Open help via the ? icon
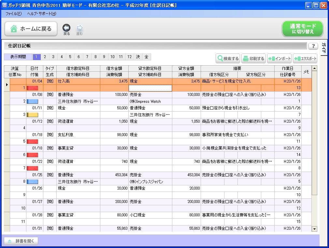This screenshot has width=329, height=248. 313,46
